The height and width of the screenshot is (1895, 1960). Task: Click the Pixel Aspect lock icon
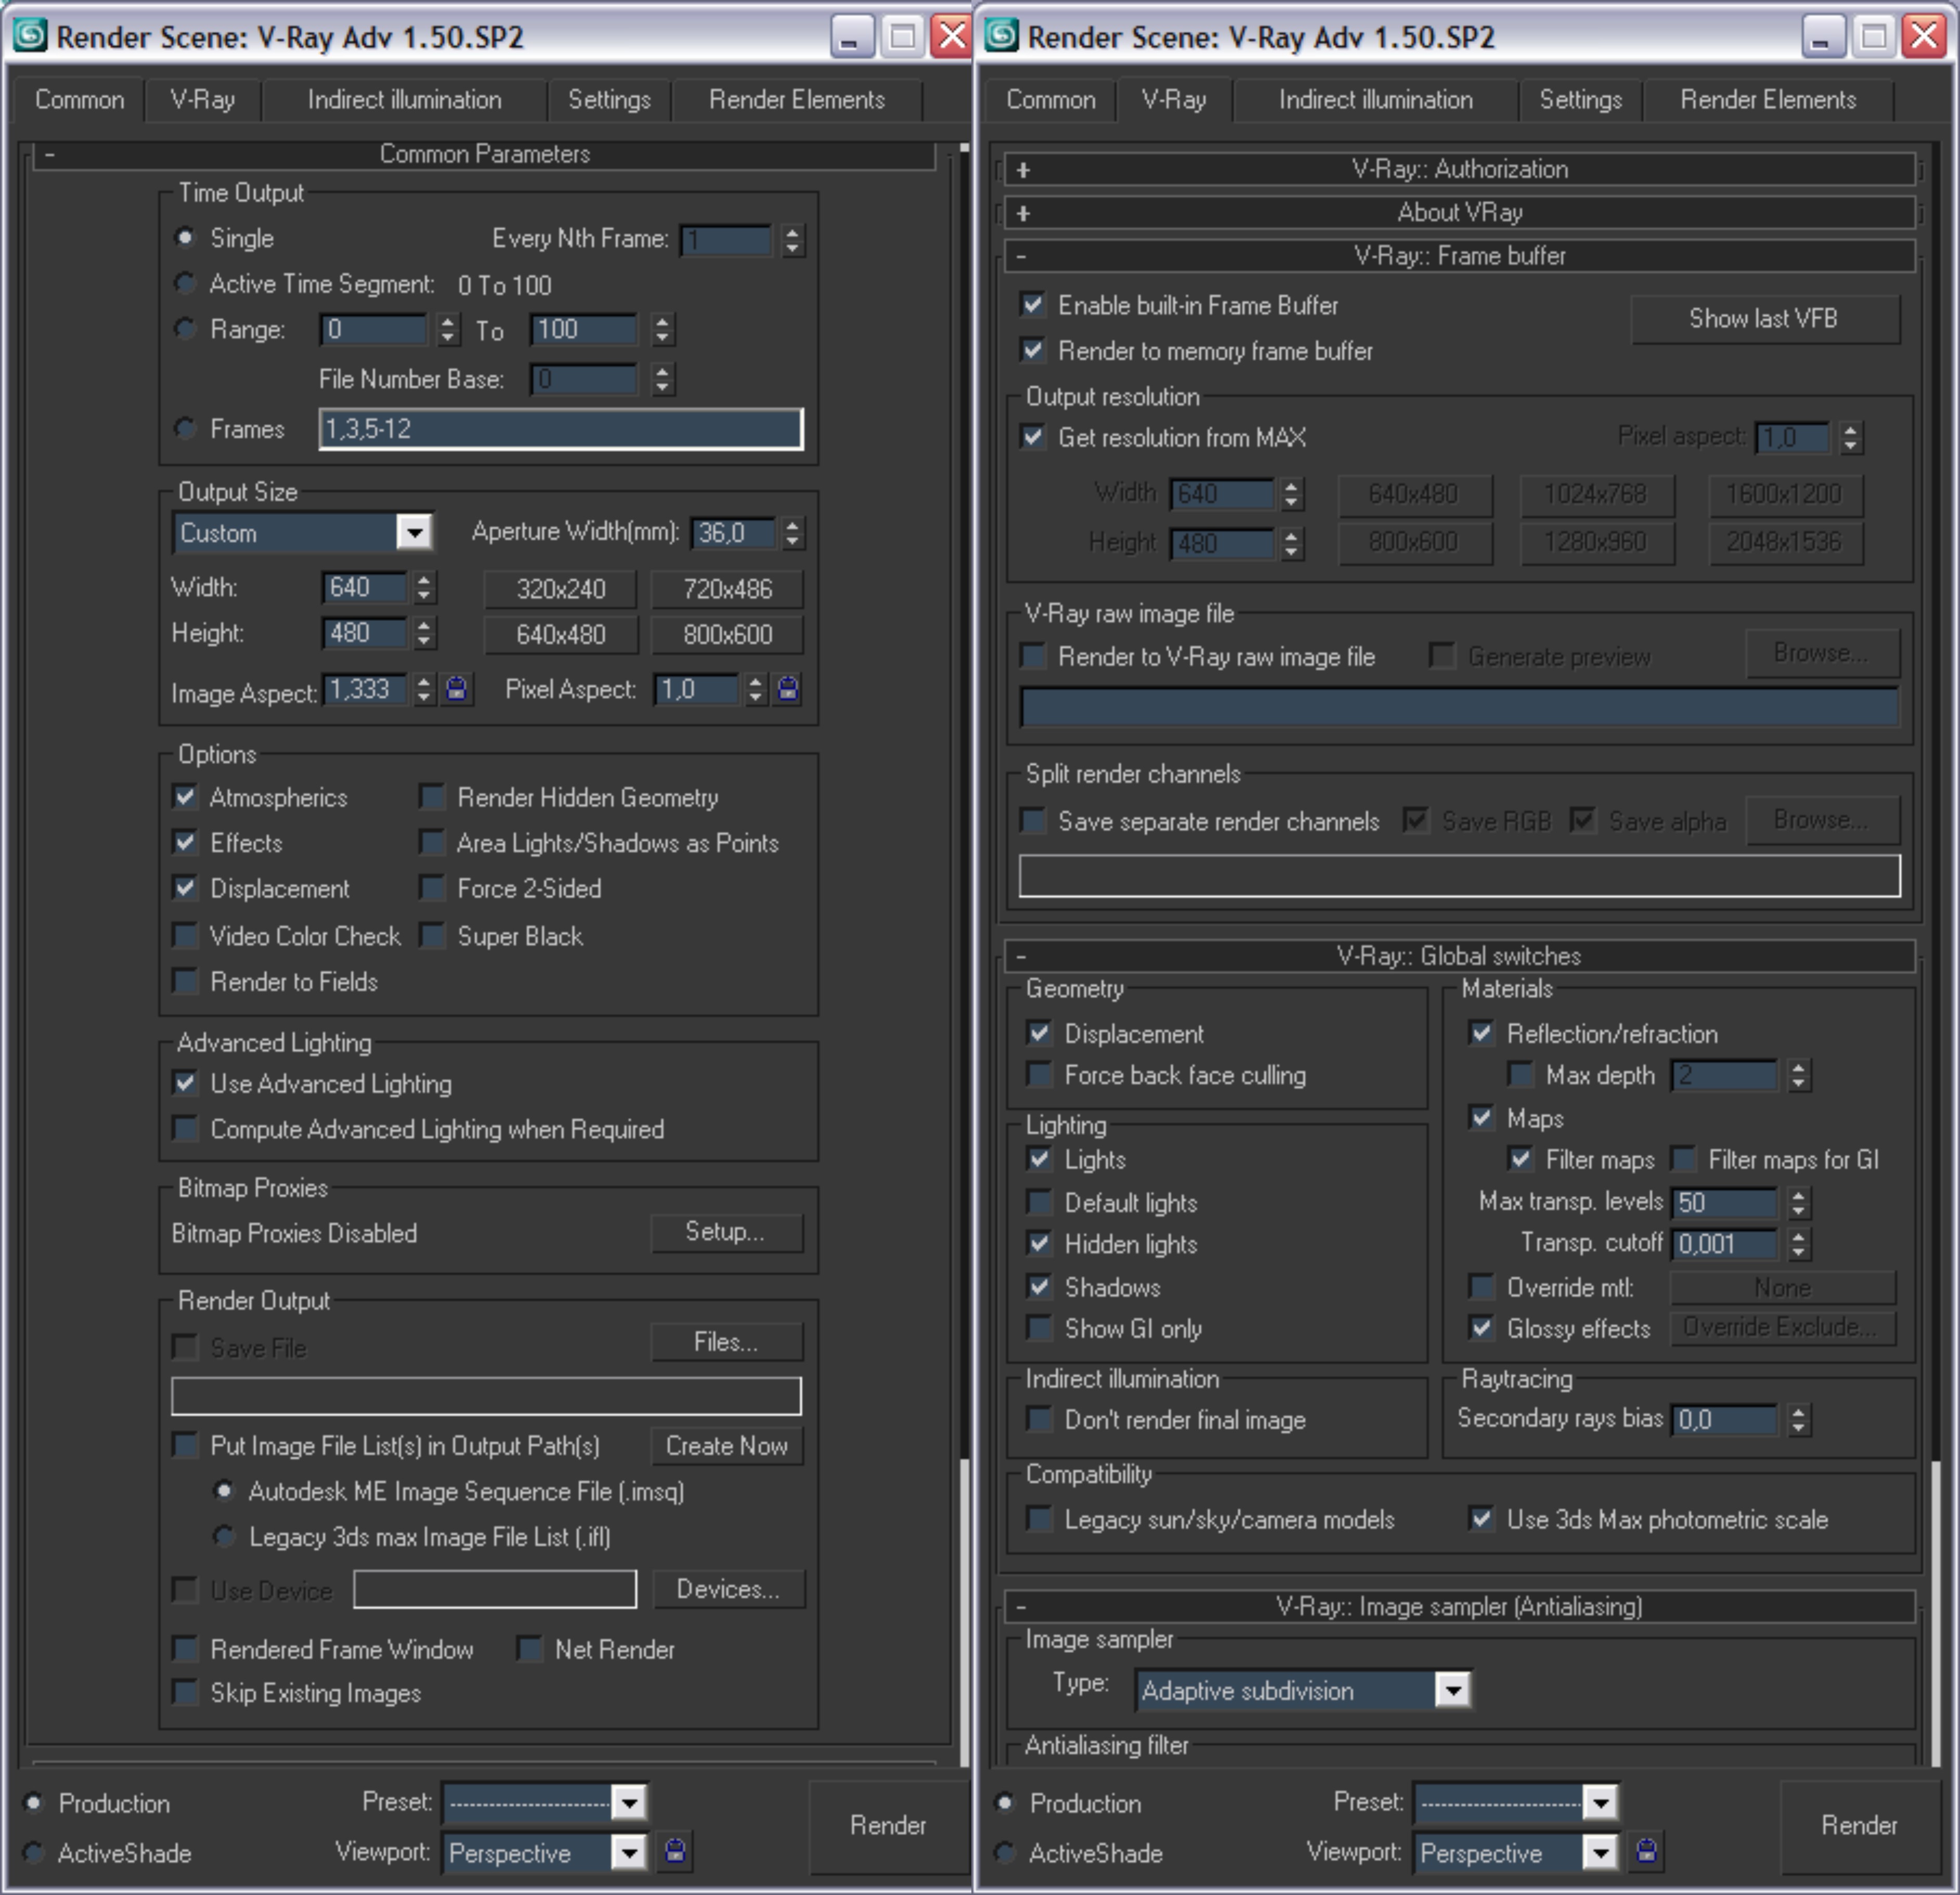tap(788, 689)
